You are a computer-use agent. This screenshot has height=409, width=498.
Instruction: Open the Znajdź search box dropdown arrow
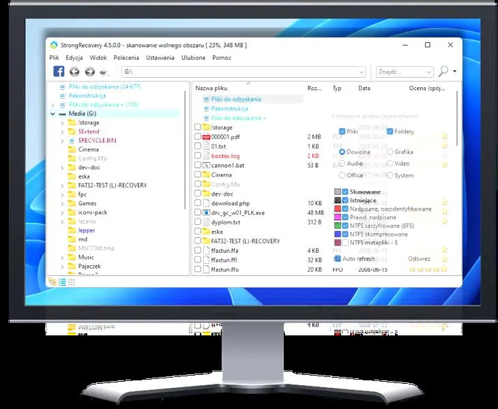click(x=429, y=72)
